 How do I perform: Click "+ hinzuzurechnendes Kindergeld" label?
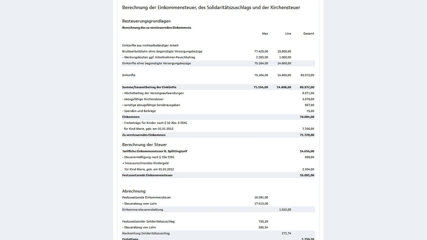(146, 163)
